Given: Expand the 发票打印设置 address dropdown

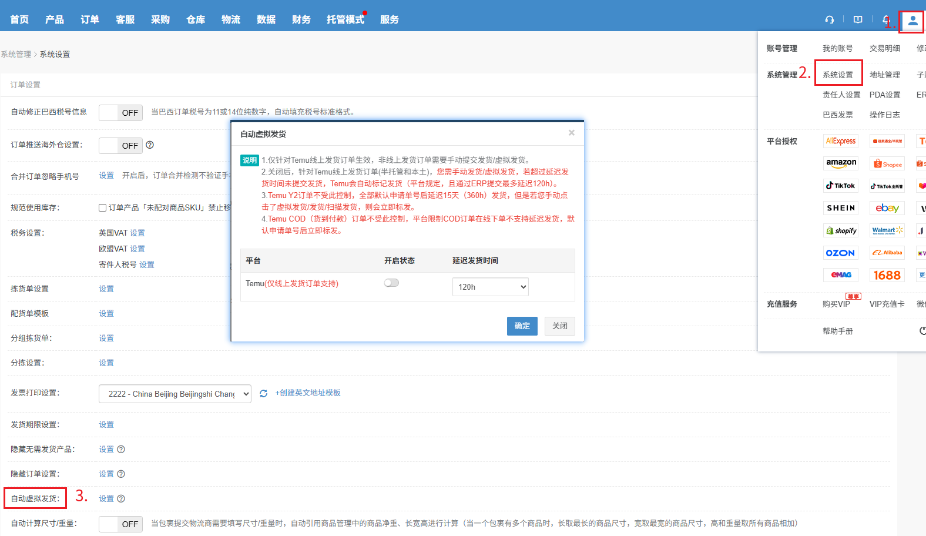Looking at the screenshot, I should (175, 394).
